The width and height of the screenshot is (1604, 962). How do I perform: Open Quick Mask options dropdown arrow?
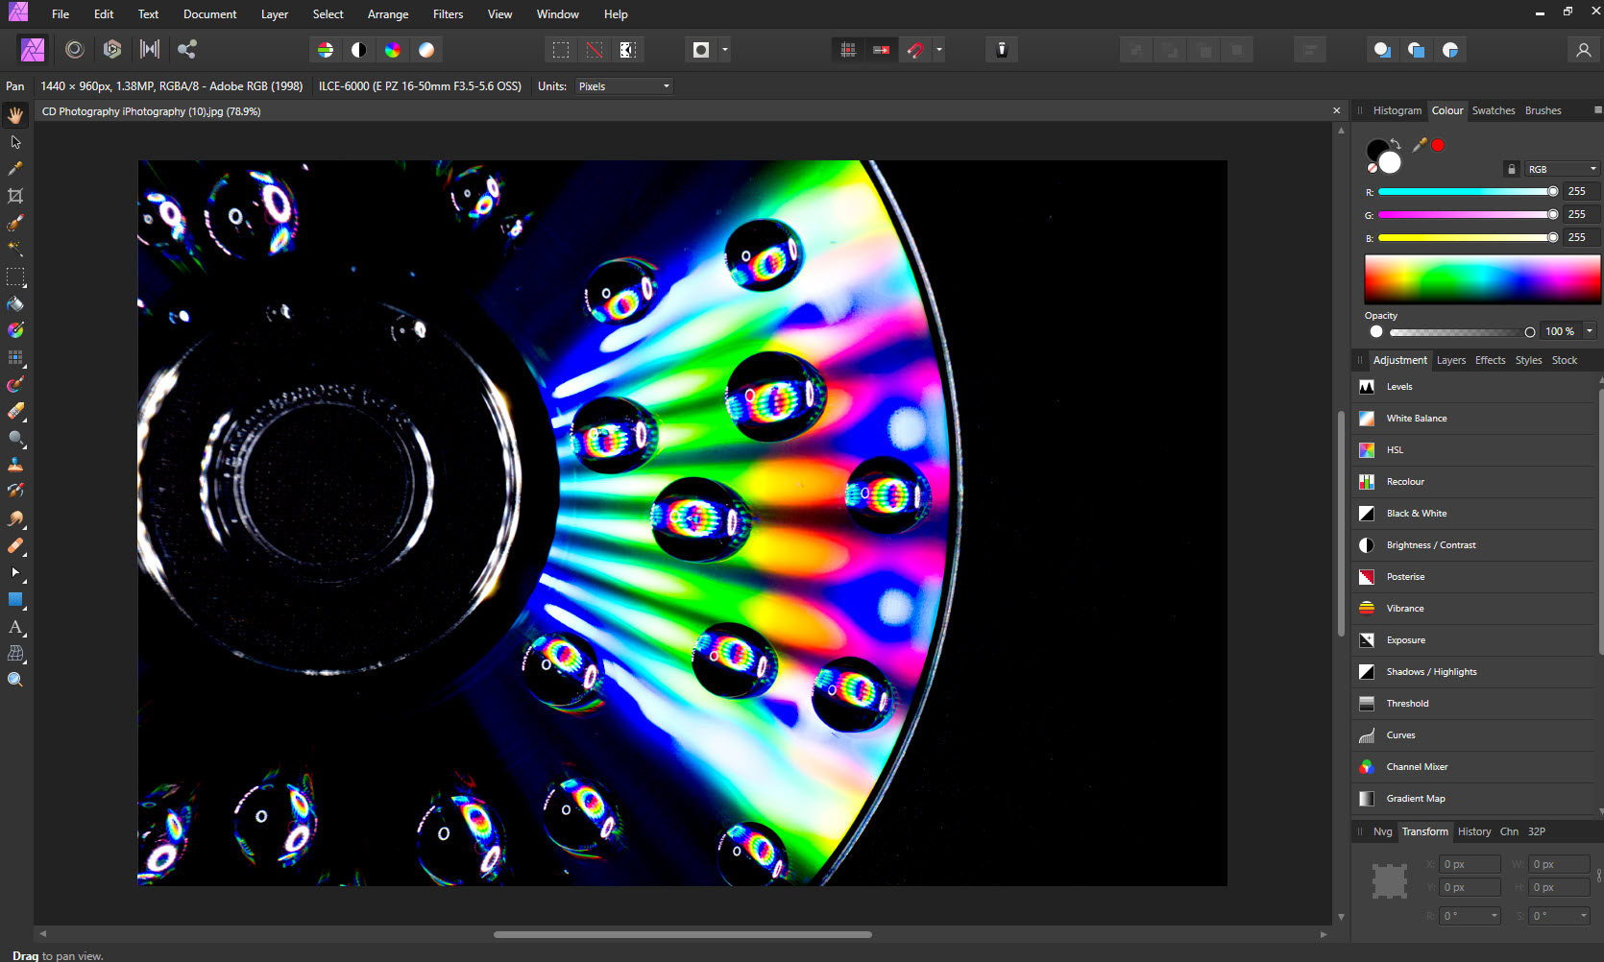(725, 50)
